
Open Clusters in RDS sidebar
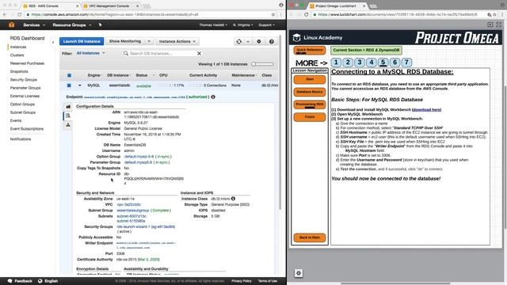[x=17, y=55]
